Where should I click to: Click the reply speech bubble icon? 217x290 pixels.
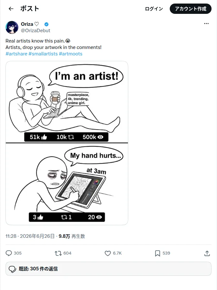click(9, 253)
